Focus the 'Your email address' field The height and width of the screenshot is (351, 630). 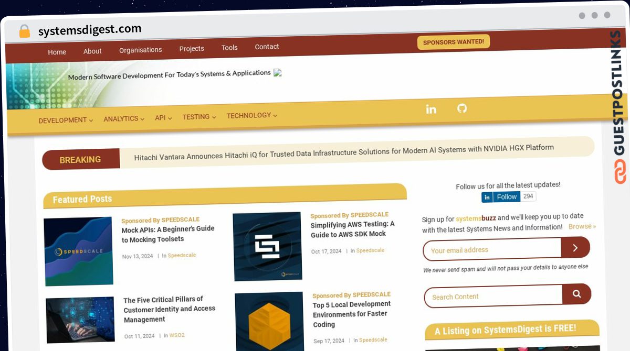point(492,250)
